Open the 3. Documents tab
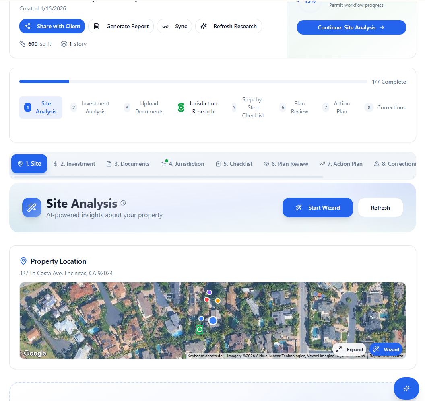This screenshot has height=401, width=425. pyautogui.click(x=128, y=164)
